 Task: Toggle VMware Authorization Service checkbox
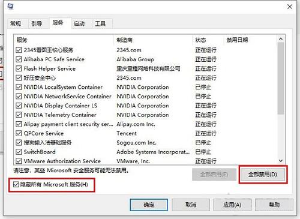coord(19,161)
